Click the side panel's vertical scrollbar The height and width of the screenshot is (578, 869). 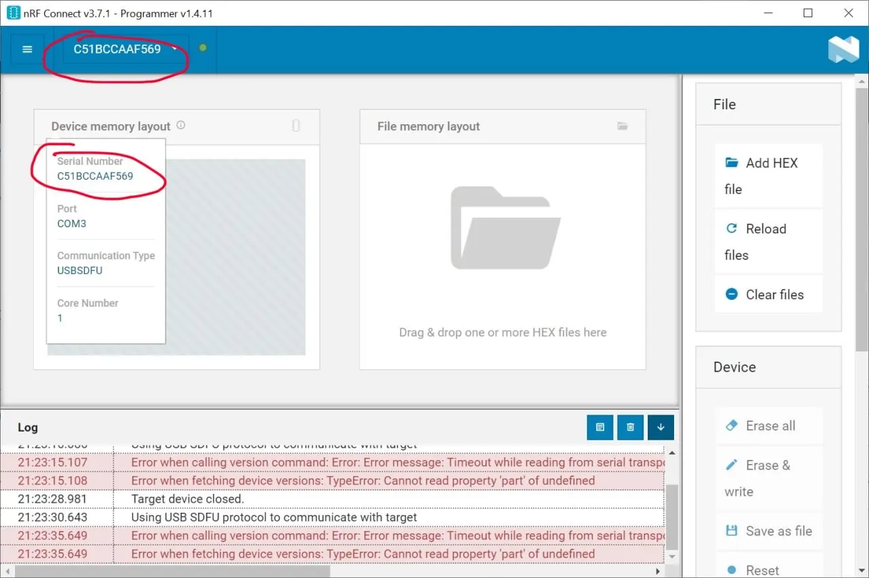tap(862, 220)
